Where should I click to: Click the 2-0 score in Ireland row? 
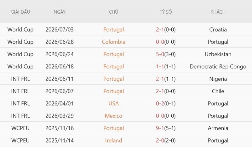click(x=160, y=140)
